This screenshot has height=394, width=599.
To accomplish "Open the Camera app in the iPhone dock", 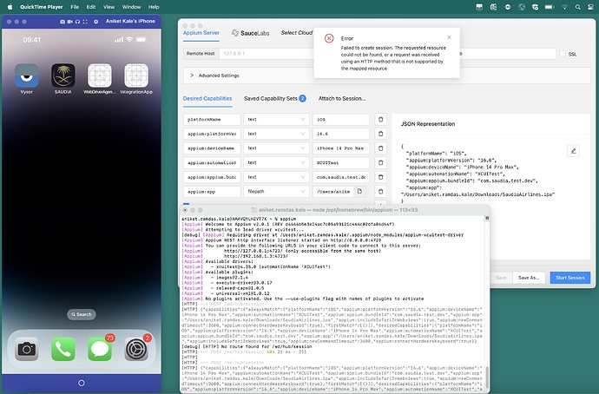I will [26, 349].
